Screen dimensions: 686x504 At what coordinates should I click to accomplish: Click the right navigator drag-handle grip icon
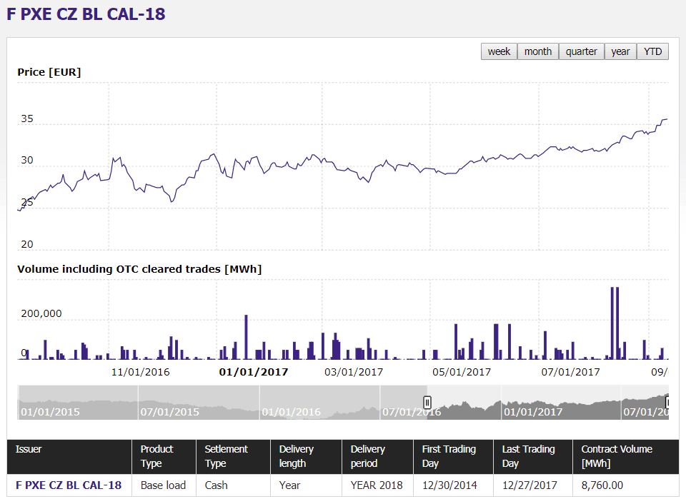(x=667, y=403)
